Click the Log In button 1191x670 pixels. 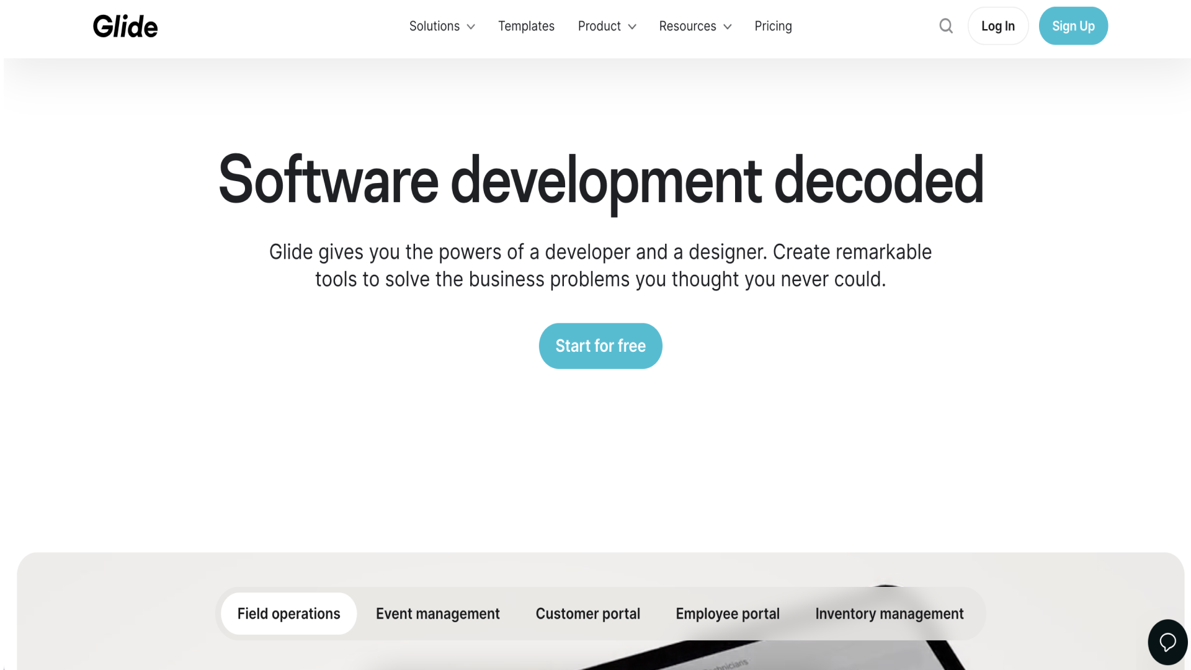[997, 26]
